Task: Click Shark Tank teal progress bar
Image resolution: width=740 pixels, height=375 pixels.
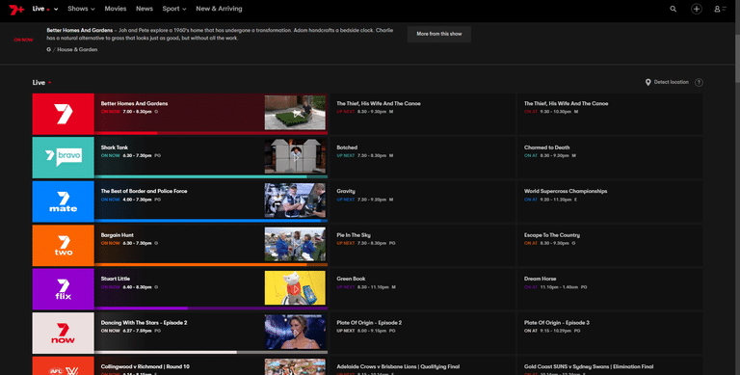Action: point(211,177)
